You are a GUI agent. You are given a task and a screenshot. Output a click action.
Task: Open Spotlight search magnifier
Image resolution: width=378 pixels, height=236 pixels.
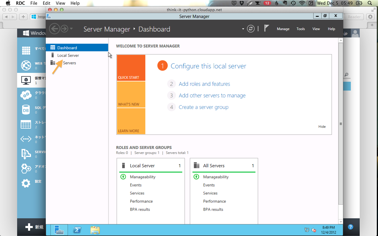(x=370, y=3)
